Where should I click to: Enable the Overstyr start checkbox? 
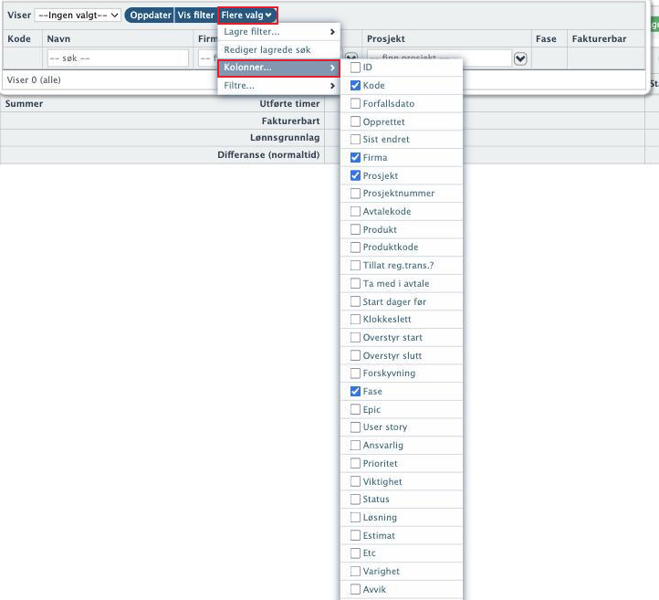(356, 337)
